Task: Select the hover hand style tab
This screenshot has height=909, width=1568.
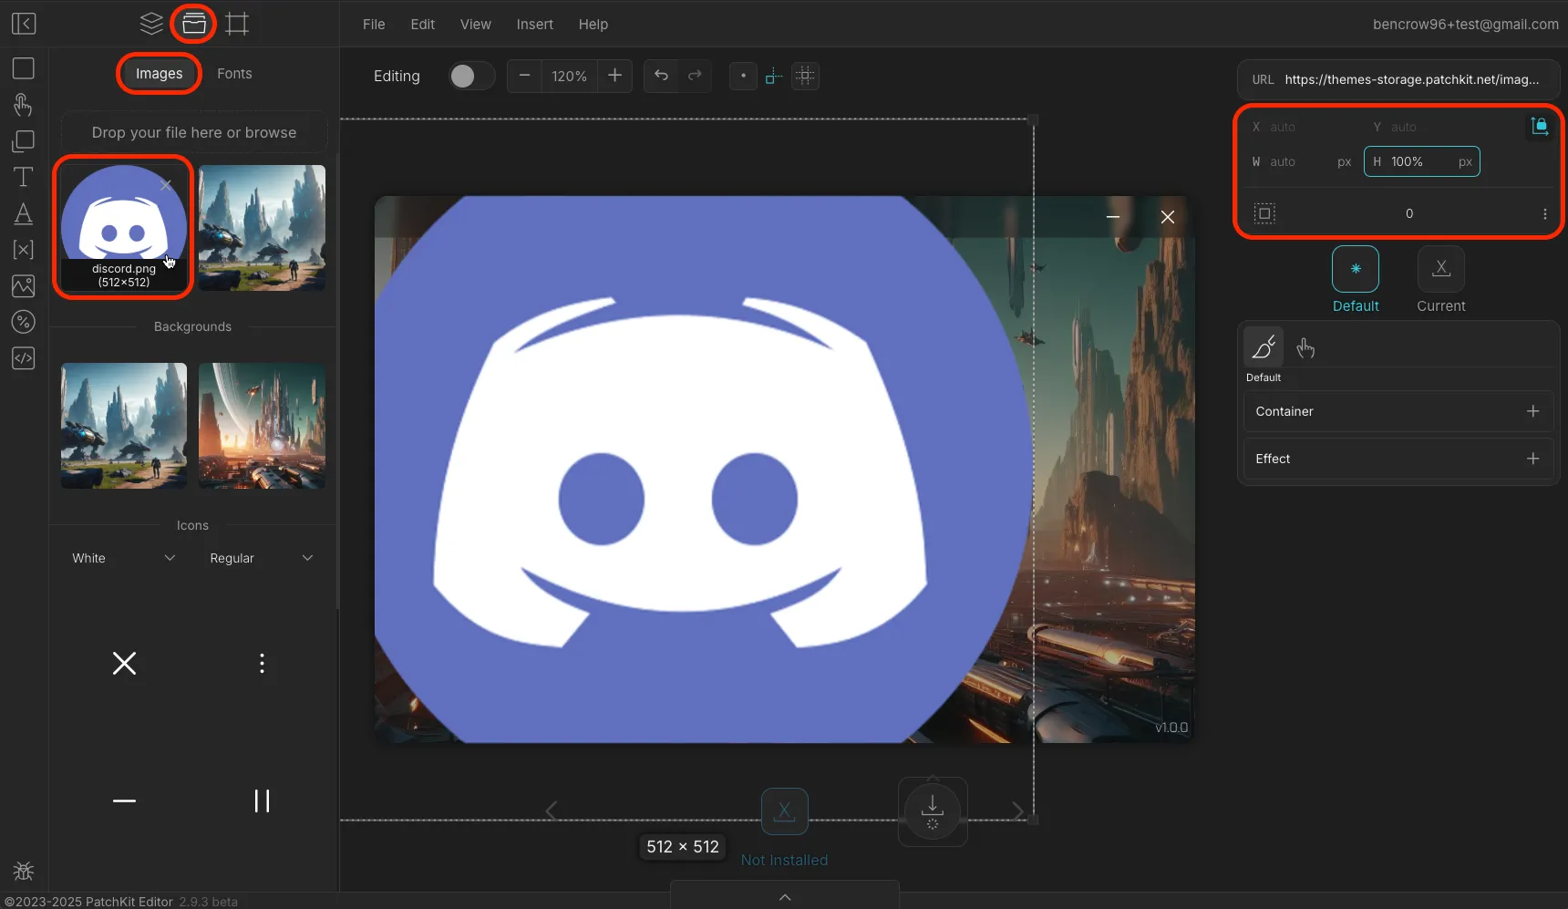Action: (1305, 347)
